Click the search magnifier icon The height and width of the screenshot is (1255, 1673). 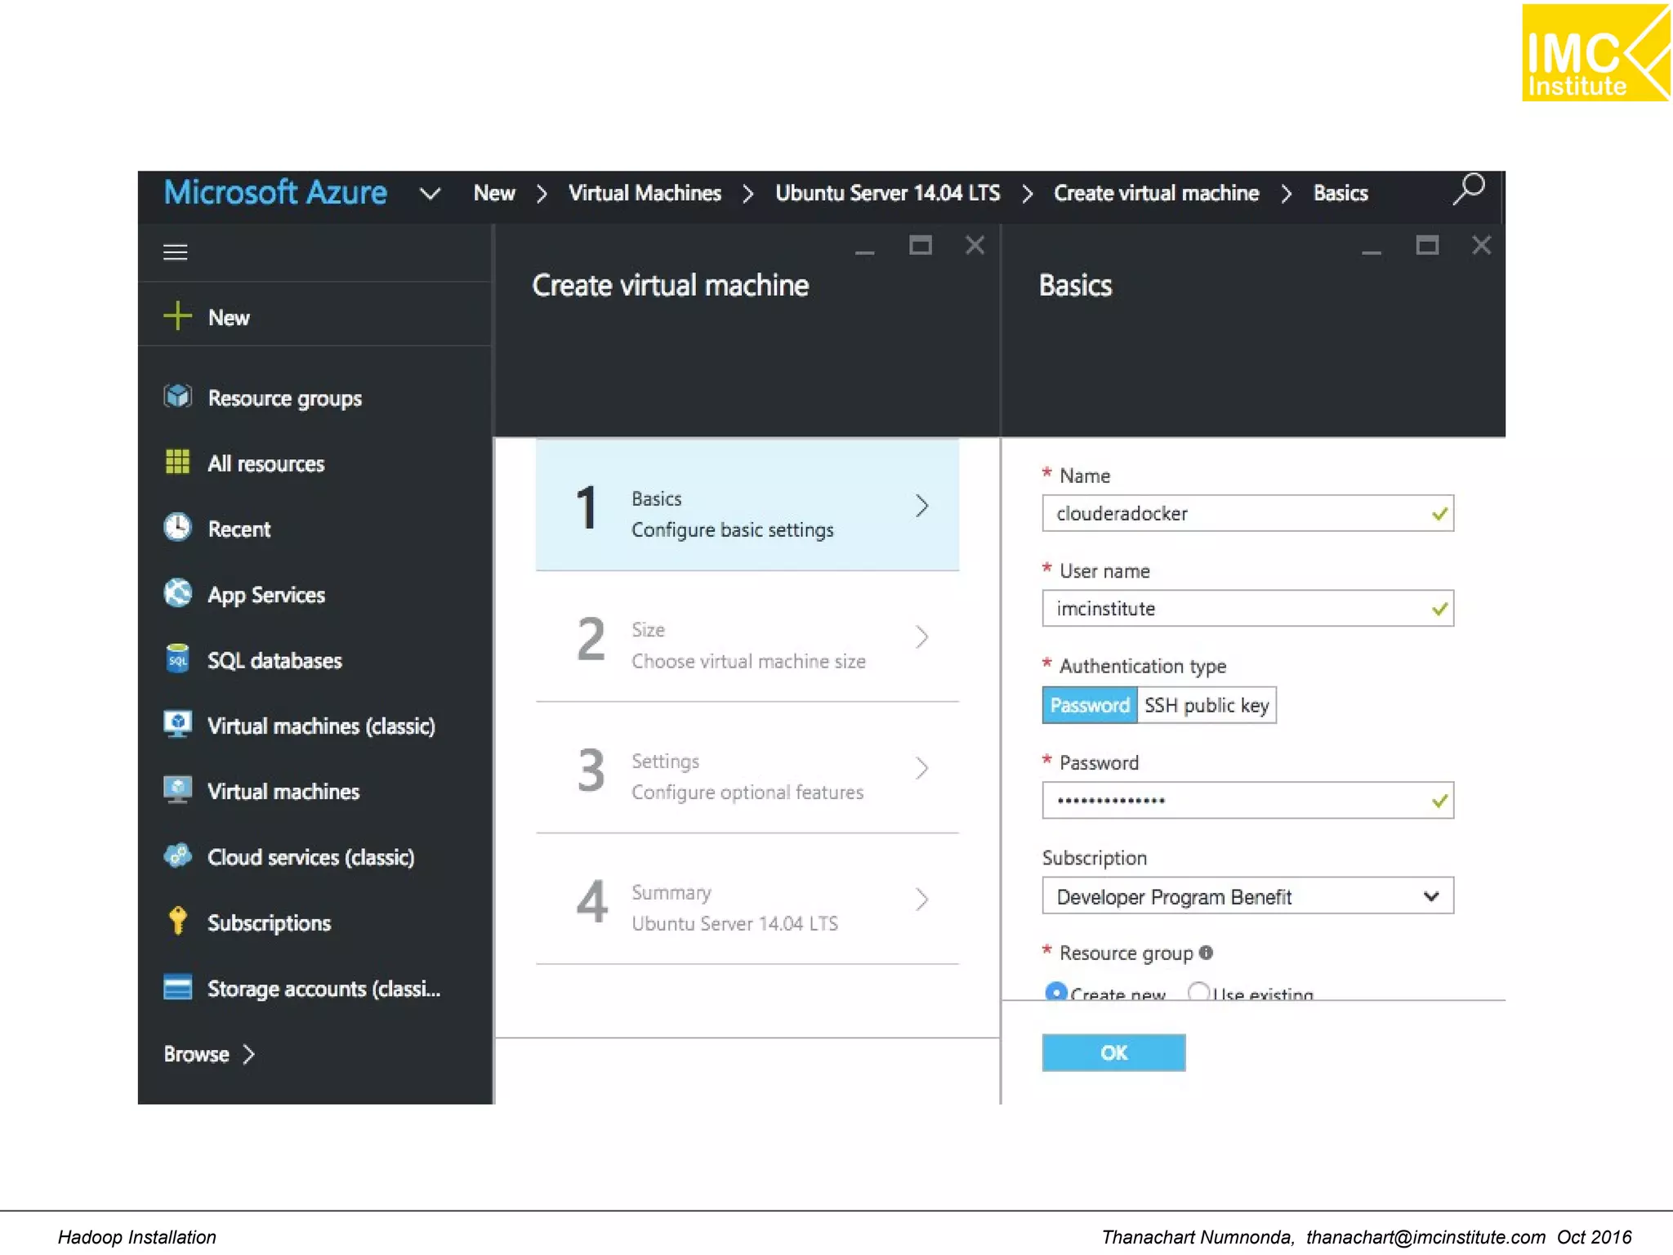1469,190
